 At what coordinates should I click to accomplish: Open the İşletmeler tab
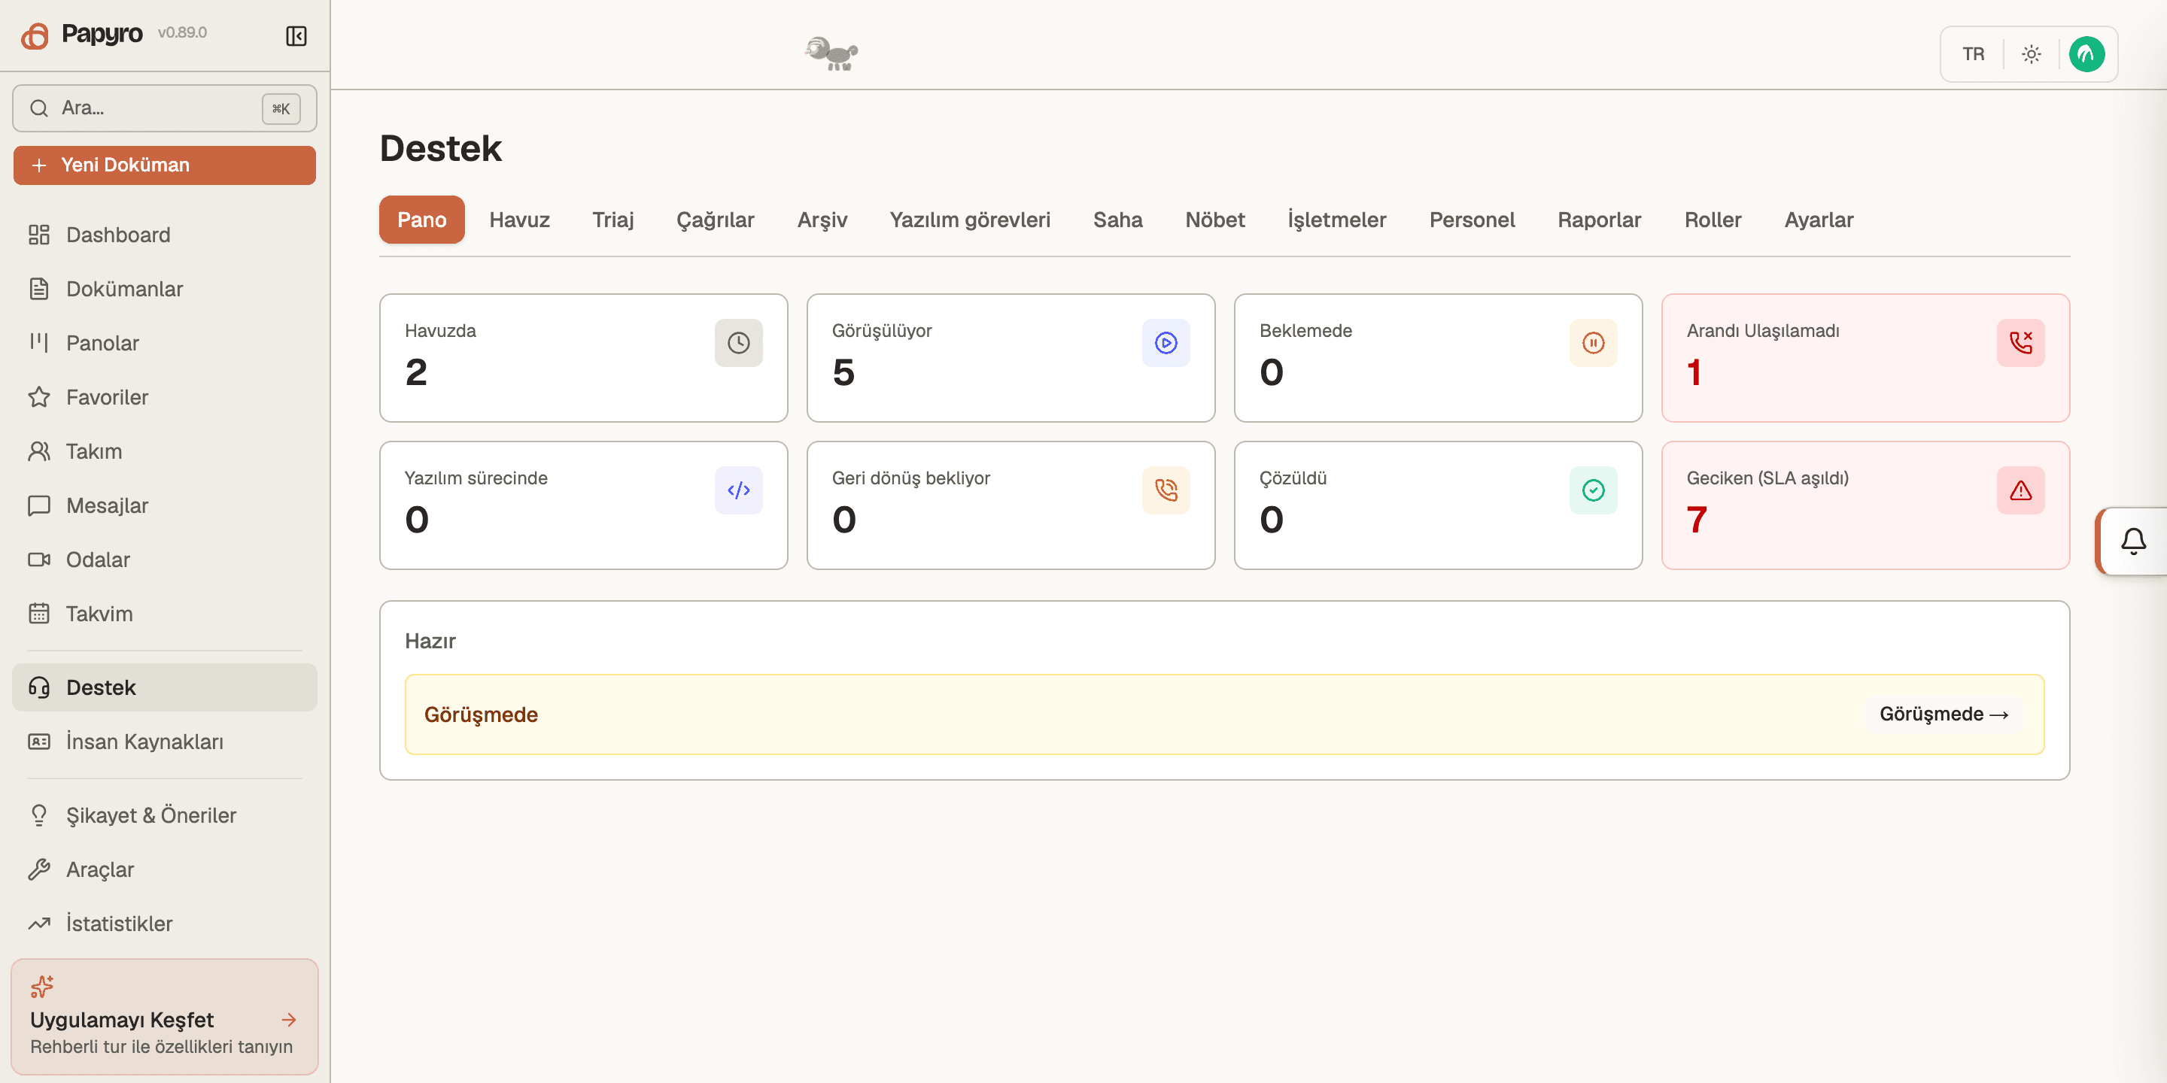click(1337, 220)
